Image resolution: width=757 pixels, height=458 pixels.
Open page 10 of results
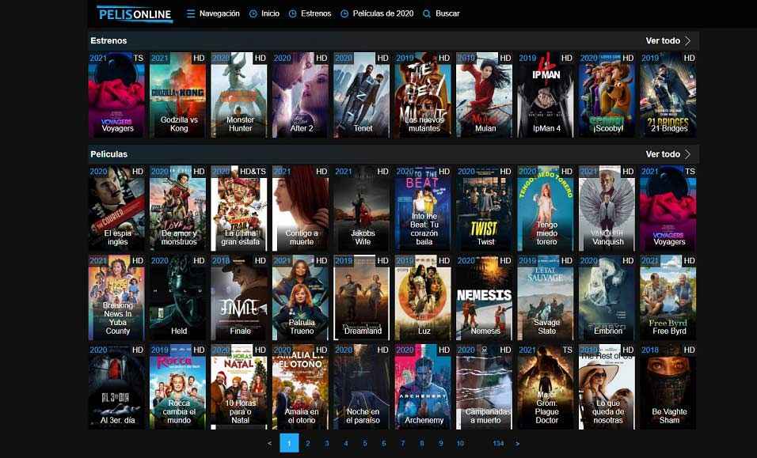tap(460, 444)
